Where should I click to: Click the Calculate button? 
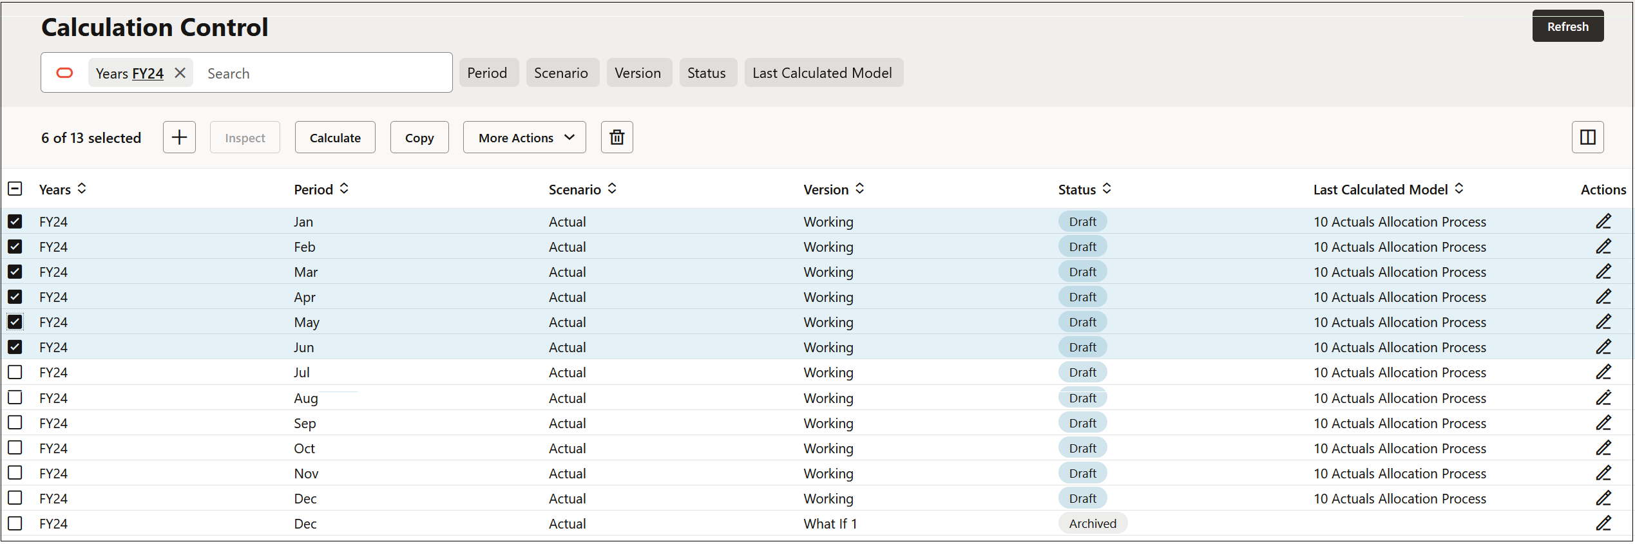click(x=335, y=137)
